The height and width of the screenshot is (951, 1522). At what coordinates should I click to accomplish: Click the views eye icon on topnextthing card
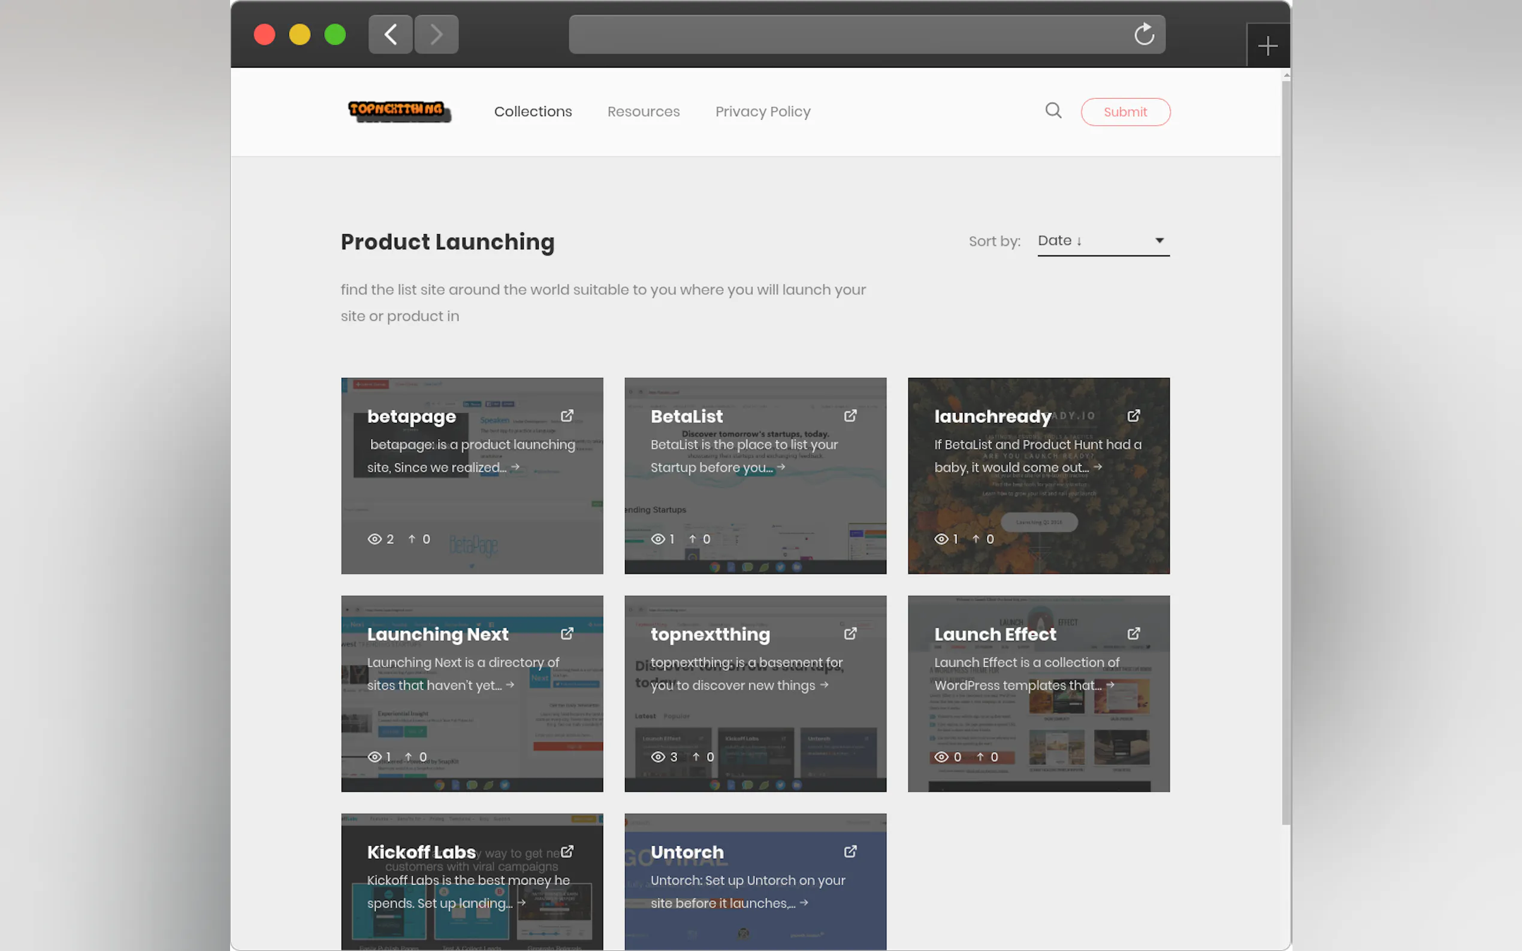point(657,756)
